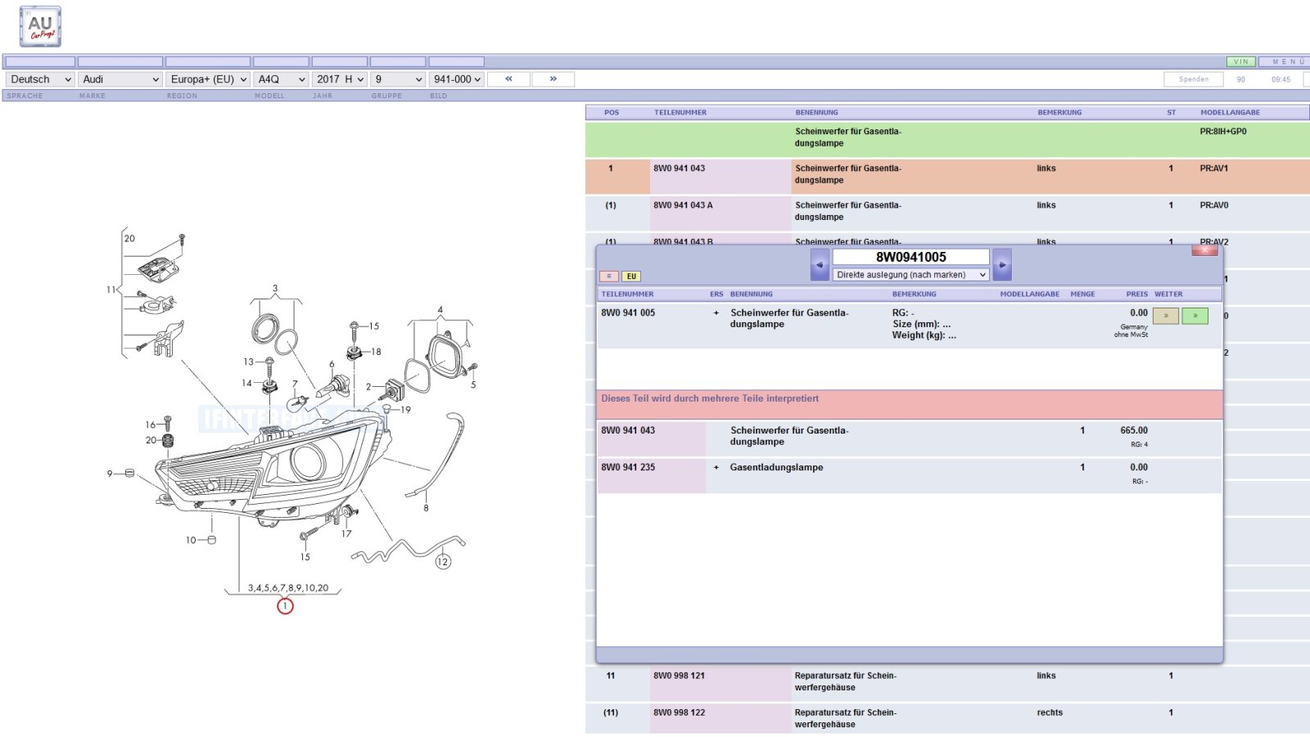Click the price 665.00 in the popup
The image size is (1310, 737).
[1134, 430]
